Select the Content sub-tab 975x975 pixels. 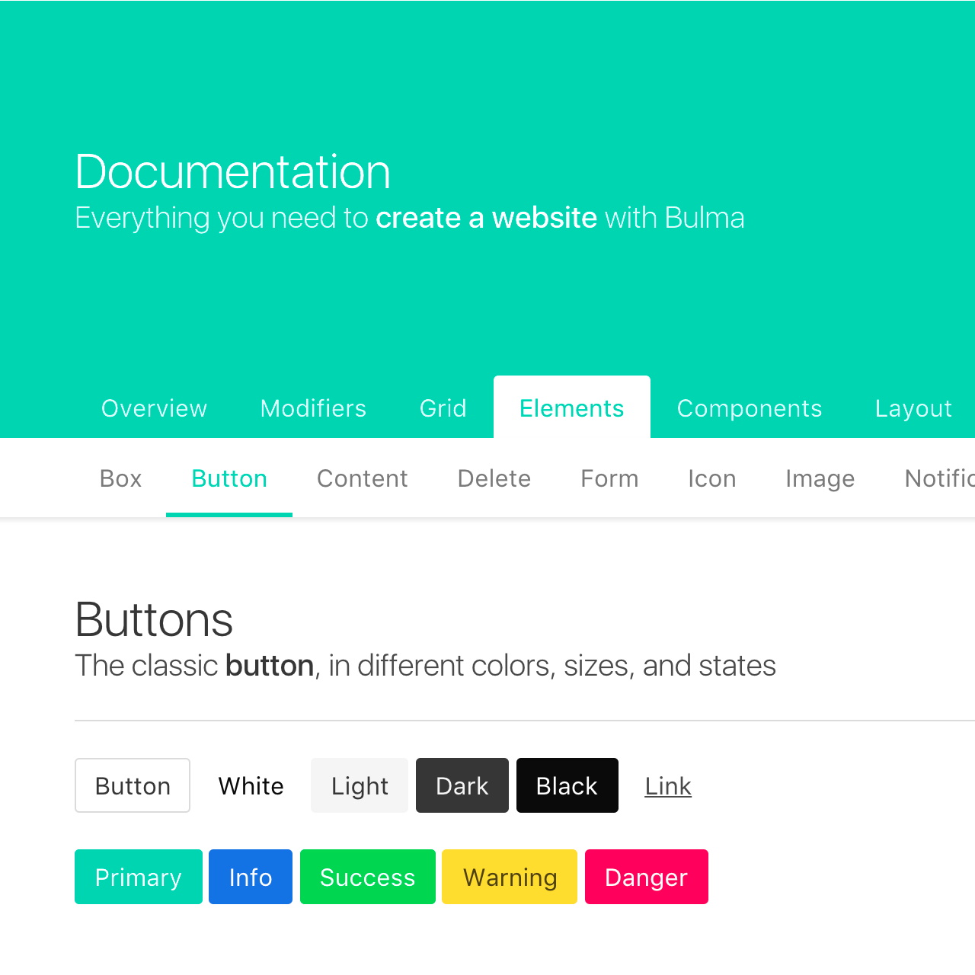point(362,478)
